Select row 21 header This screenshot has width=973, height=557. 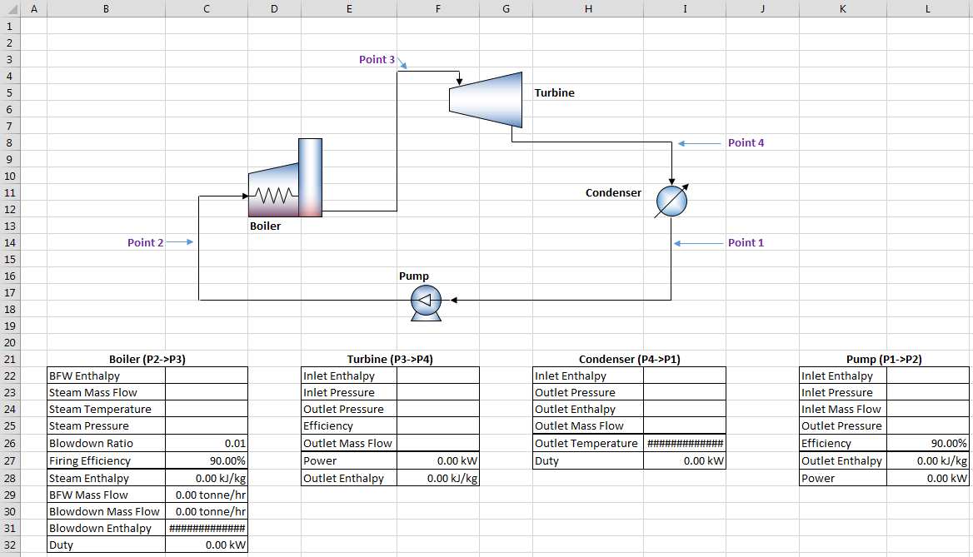(10, 359)
